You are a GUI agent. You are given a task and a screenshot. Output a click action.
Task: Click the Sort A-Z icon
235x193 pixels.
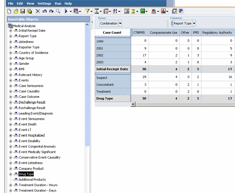(x=115, y=11)
